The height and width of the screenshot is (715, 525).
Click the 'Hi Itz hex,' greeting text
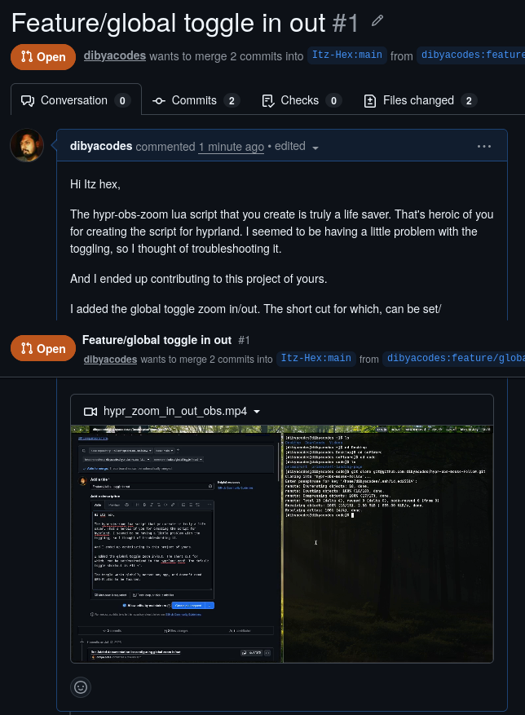pyautogui.click(x=95, y=184)
